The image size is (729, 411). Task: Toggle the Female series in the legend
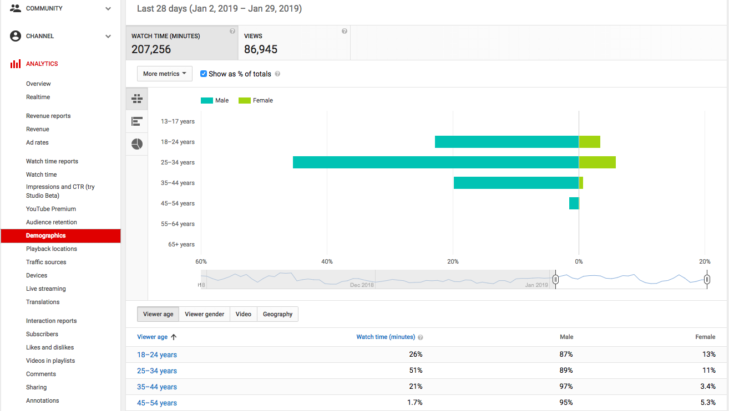256,100
